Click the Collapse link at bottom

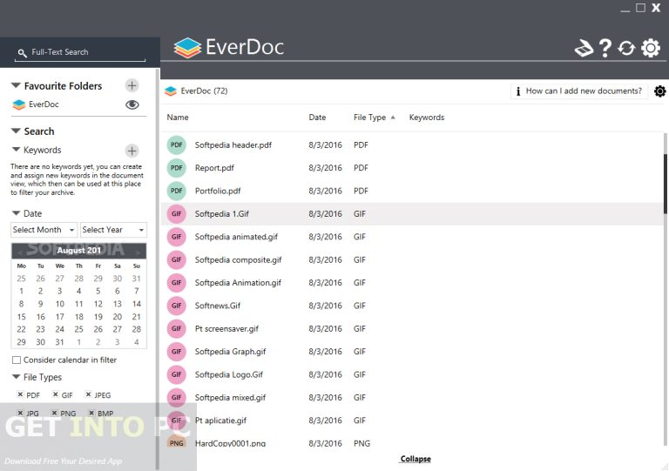click(416, 459)
